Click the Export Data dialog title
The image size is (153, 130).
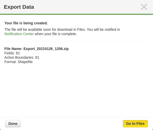click(19, 7)
